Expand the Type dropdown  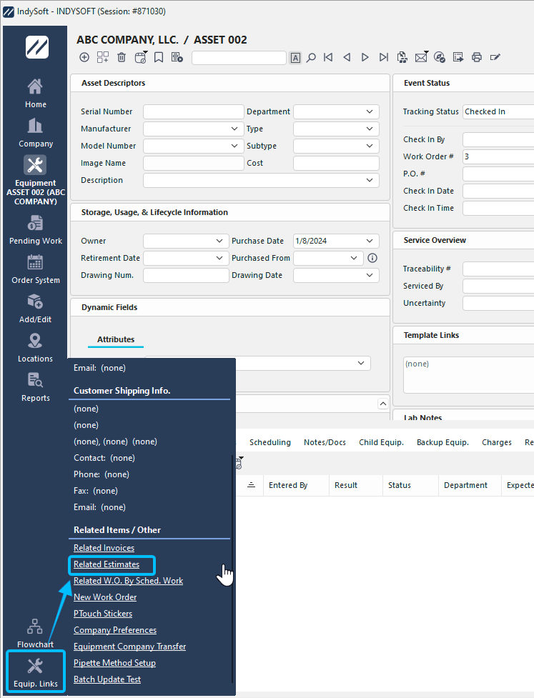370,129
